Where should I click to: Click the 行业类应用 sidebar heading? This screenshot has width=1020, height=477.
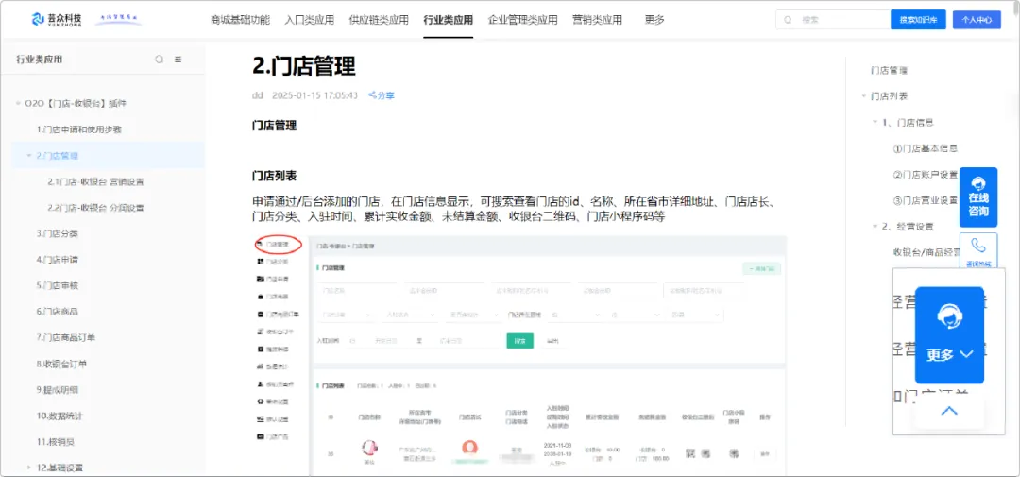point(40,60)
